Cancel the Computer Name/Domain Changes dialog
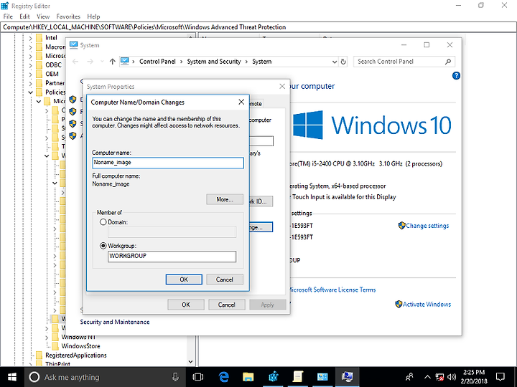Image resolution: width=517 pixels, height=387 pixels. 225,279
